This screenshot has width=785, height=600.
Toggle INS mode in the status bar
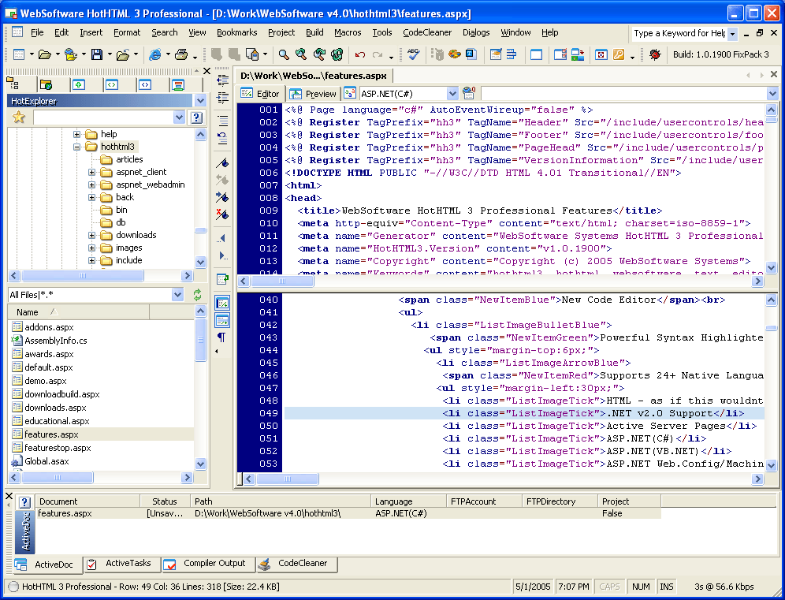click(x=667, y=587)
